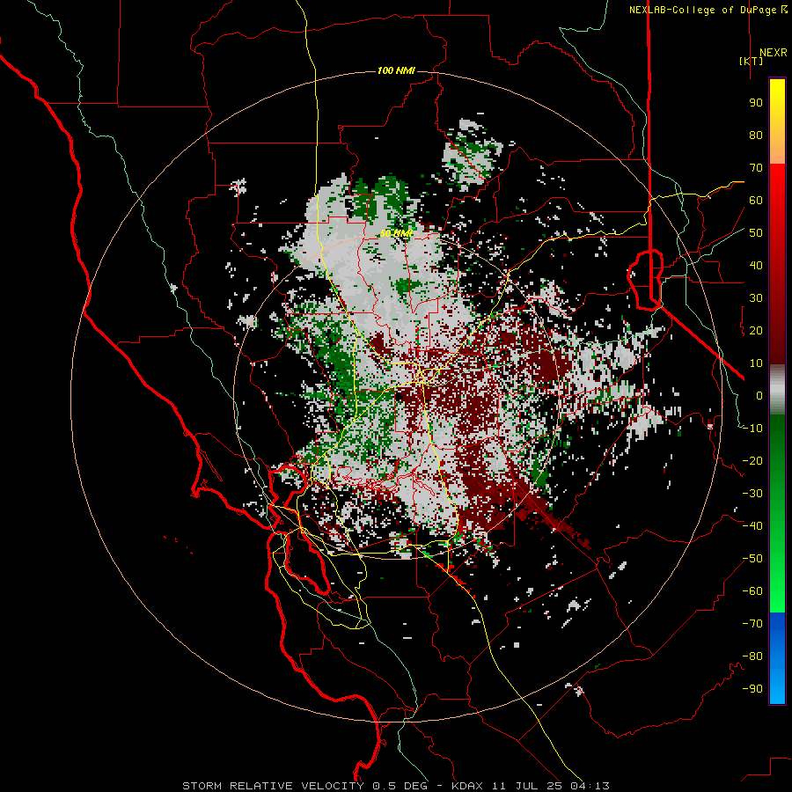Click the 11 JUL 25 date text
Image resolution: width=792 pixels, height=792 pixels.
point(527,786)
